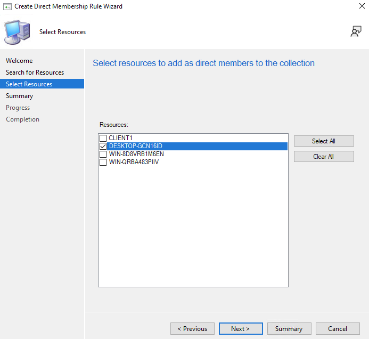The width and height of the screenshot is (369, 339).
Task: Go back with the Previous button
Action: [192, 329]
